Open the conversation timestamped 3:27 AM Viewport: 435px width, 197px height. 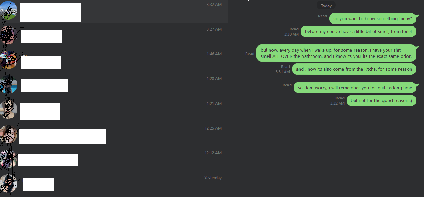click(x=114, y=36)
